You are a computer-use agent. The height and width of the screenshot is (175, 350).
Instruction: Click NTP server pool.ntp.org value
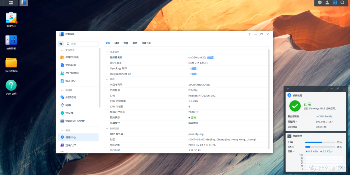pyautogui.click(x=196, y=134)
